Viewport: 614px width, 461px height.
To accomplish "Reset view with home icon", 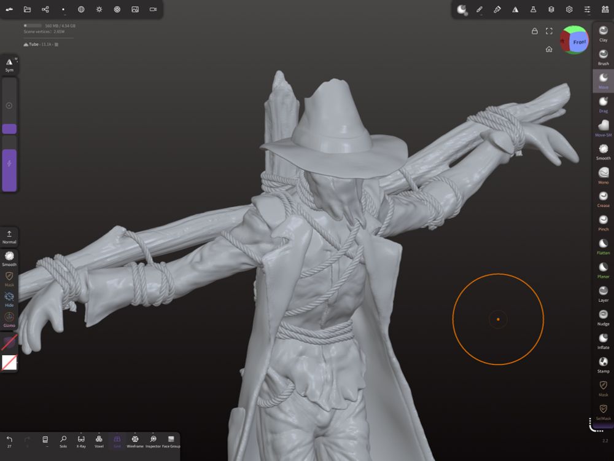I will click(549, 49).
